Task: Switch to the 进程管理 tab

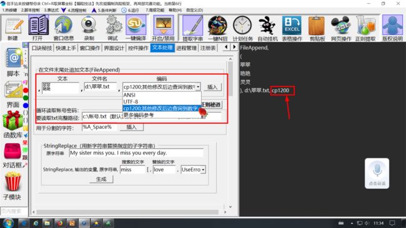Action: (x=186, y=48)
